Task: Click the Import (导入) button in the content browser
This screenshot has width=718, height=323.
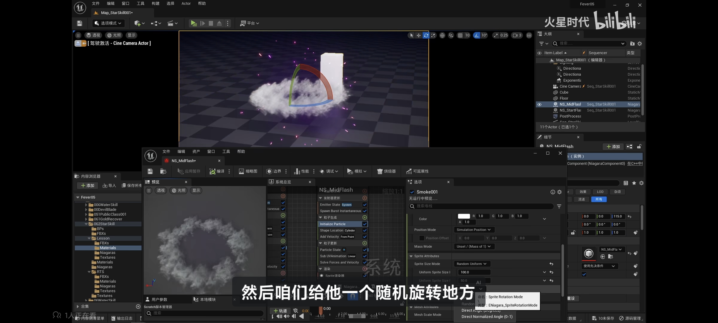Action: tap(109, 186)
